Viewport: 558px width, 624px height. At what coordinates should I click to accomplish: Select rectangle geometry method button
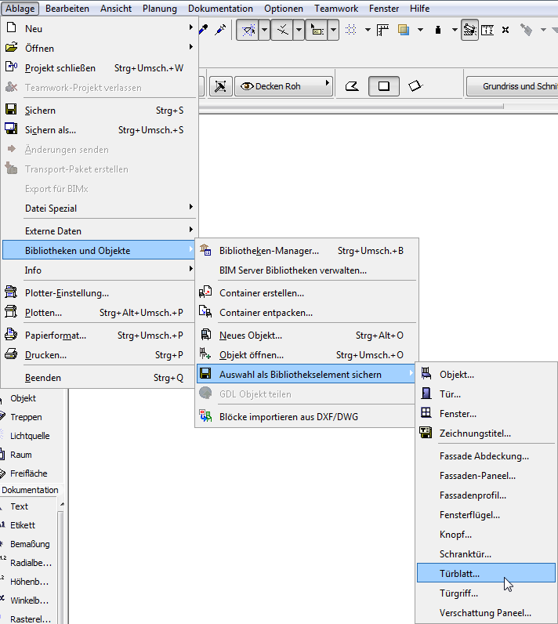384,86
